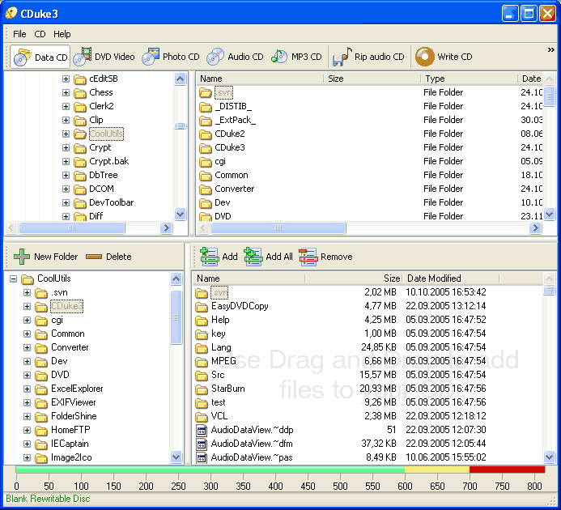The width and height of the screenshot is (561, 510).
Task: Click the orange Delete bar icon
Action: coord(94,257)
